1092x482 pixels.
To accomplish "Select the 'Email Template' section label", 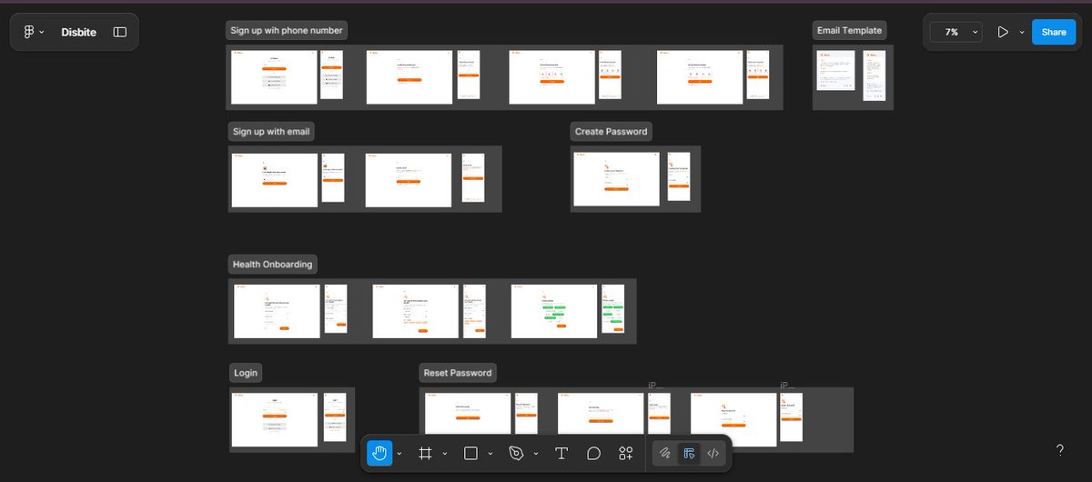I will click(x=849, y=30).
